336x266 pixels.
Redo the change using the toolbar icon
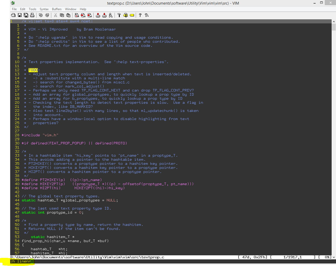[47, 15]
